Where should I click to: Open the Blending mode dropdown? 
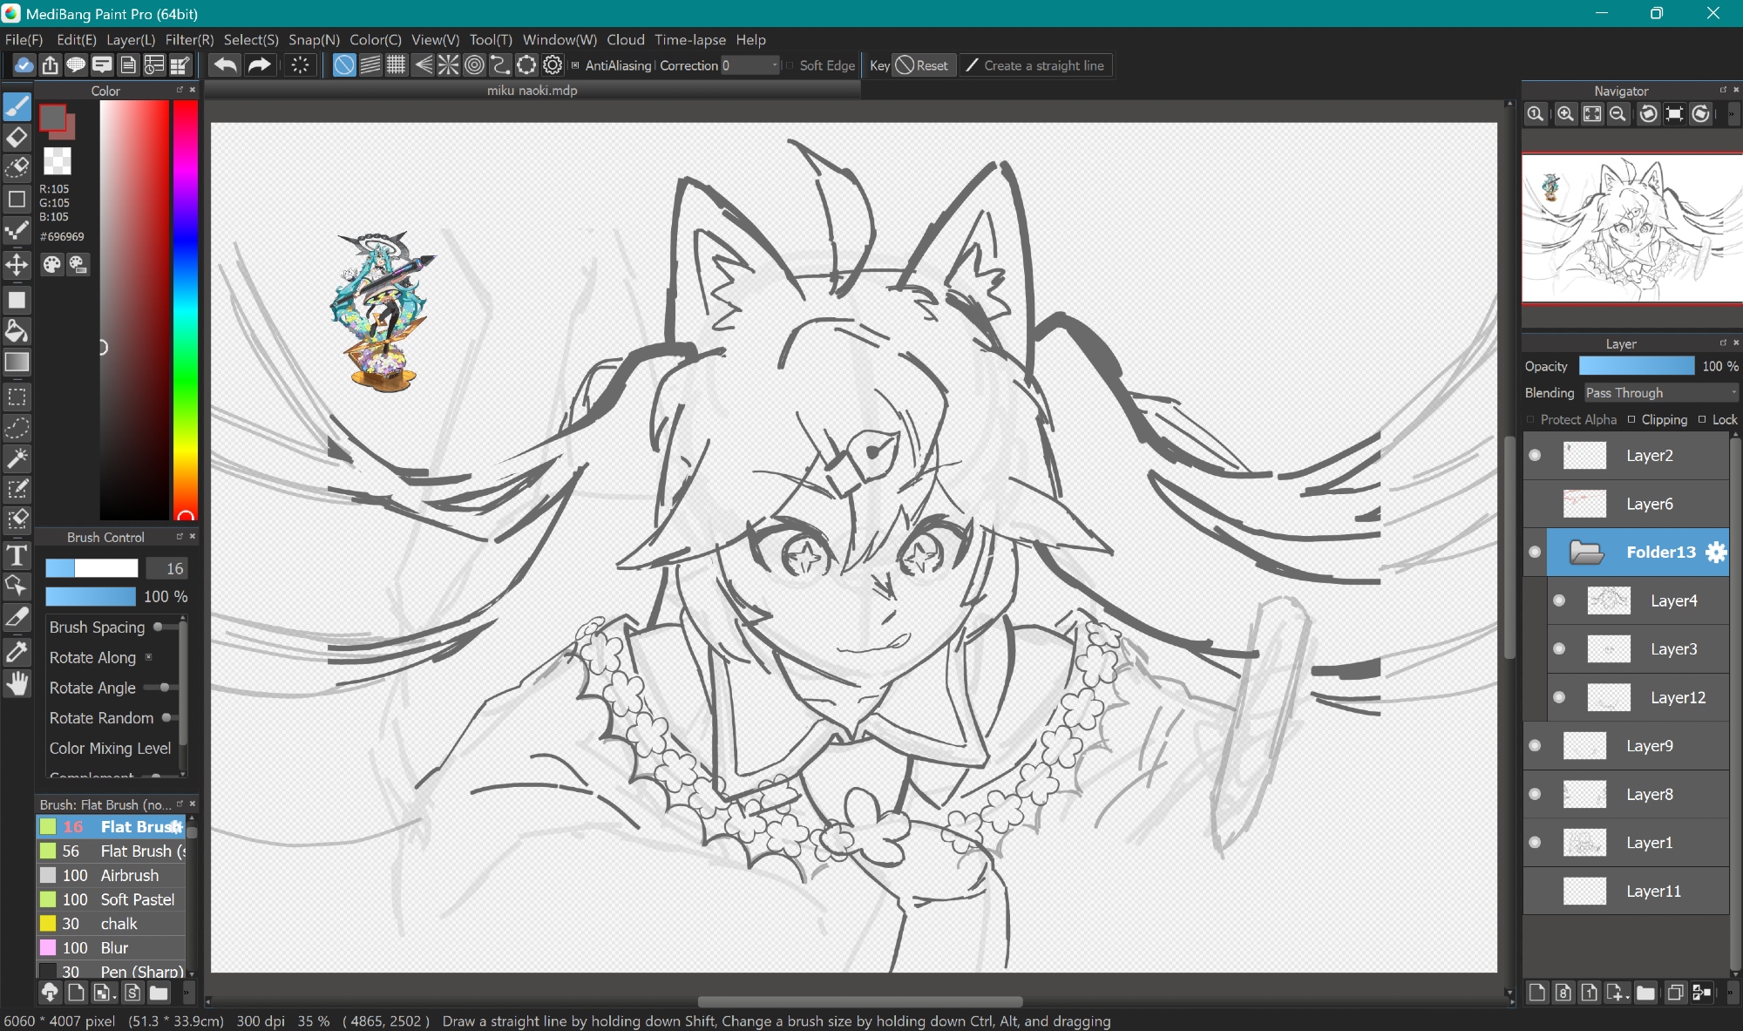tap(1660, 393)
